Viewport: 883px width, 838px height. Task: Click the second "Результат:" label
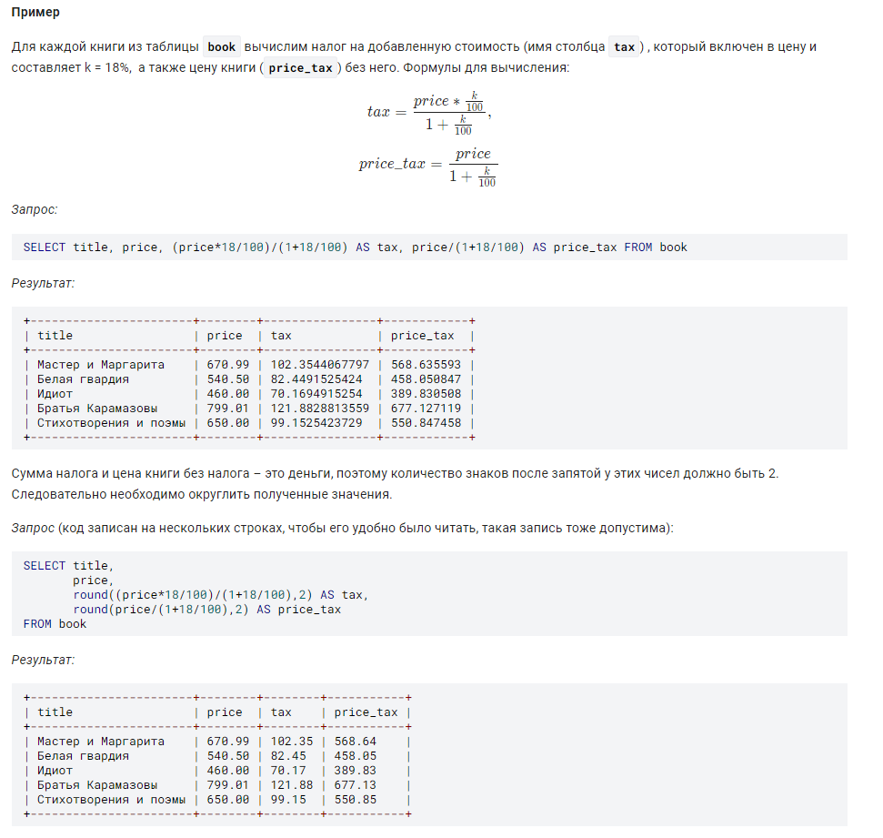[43, 660]
